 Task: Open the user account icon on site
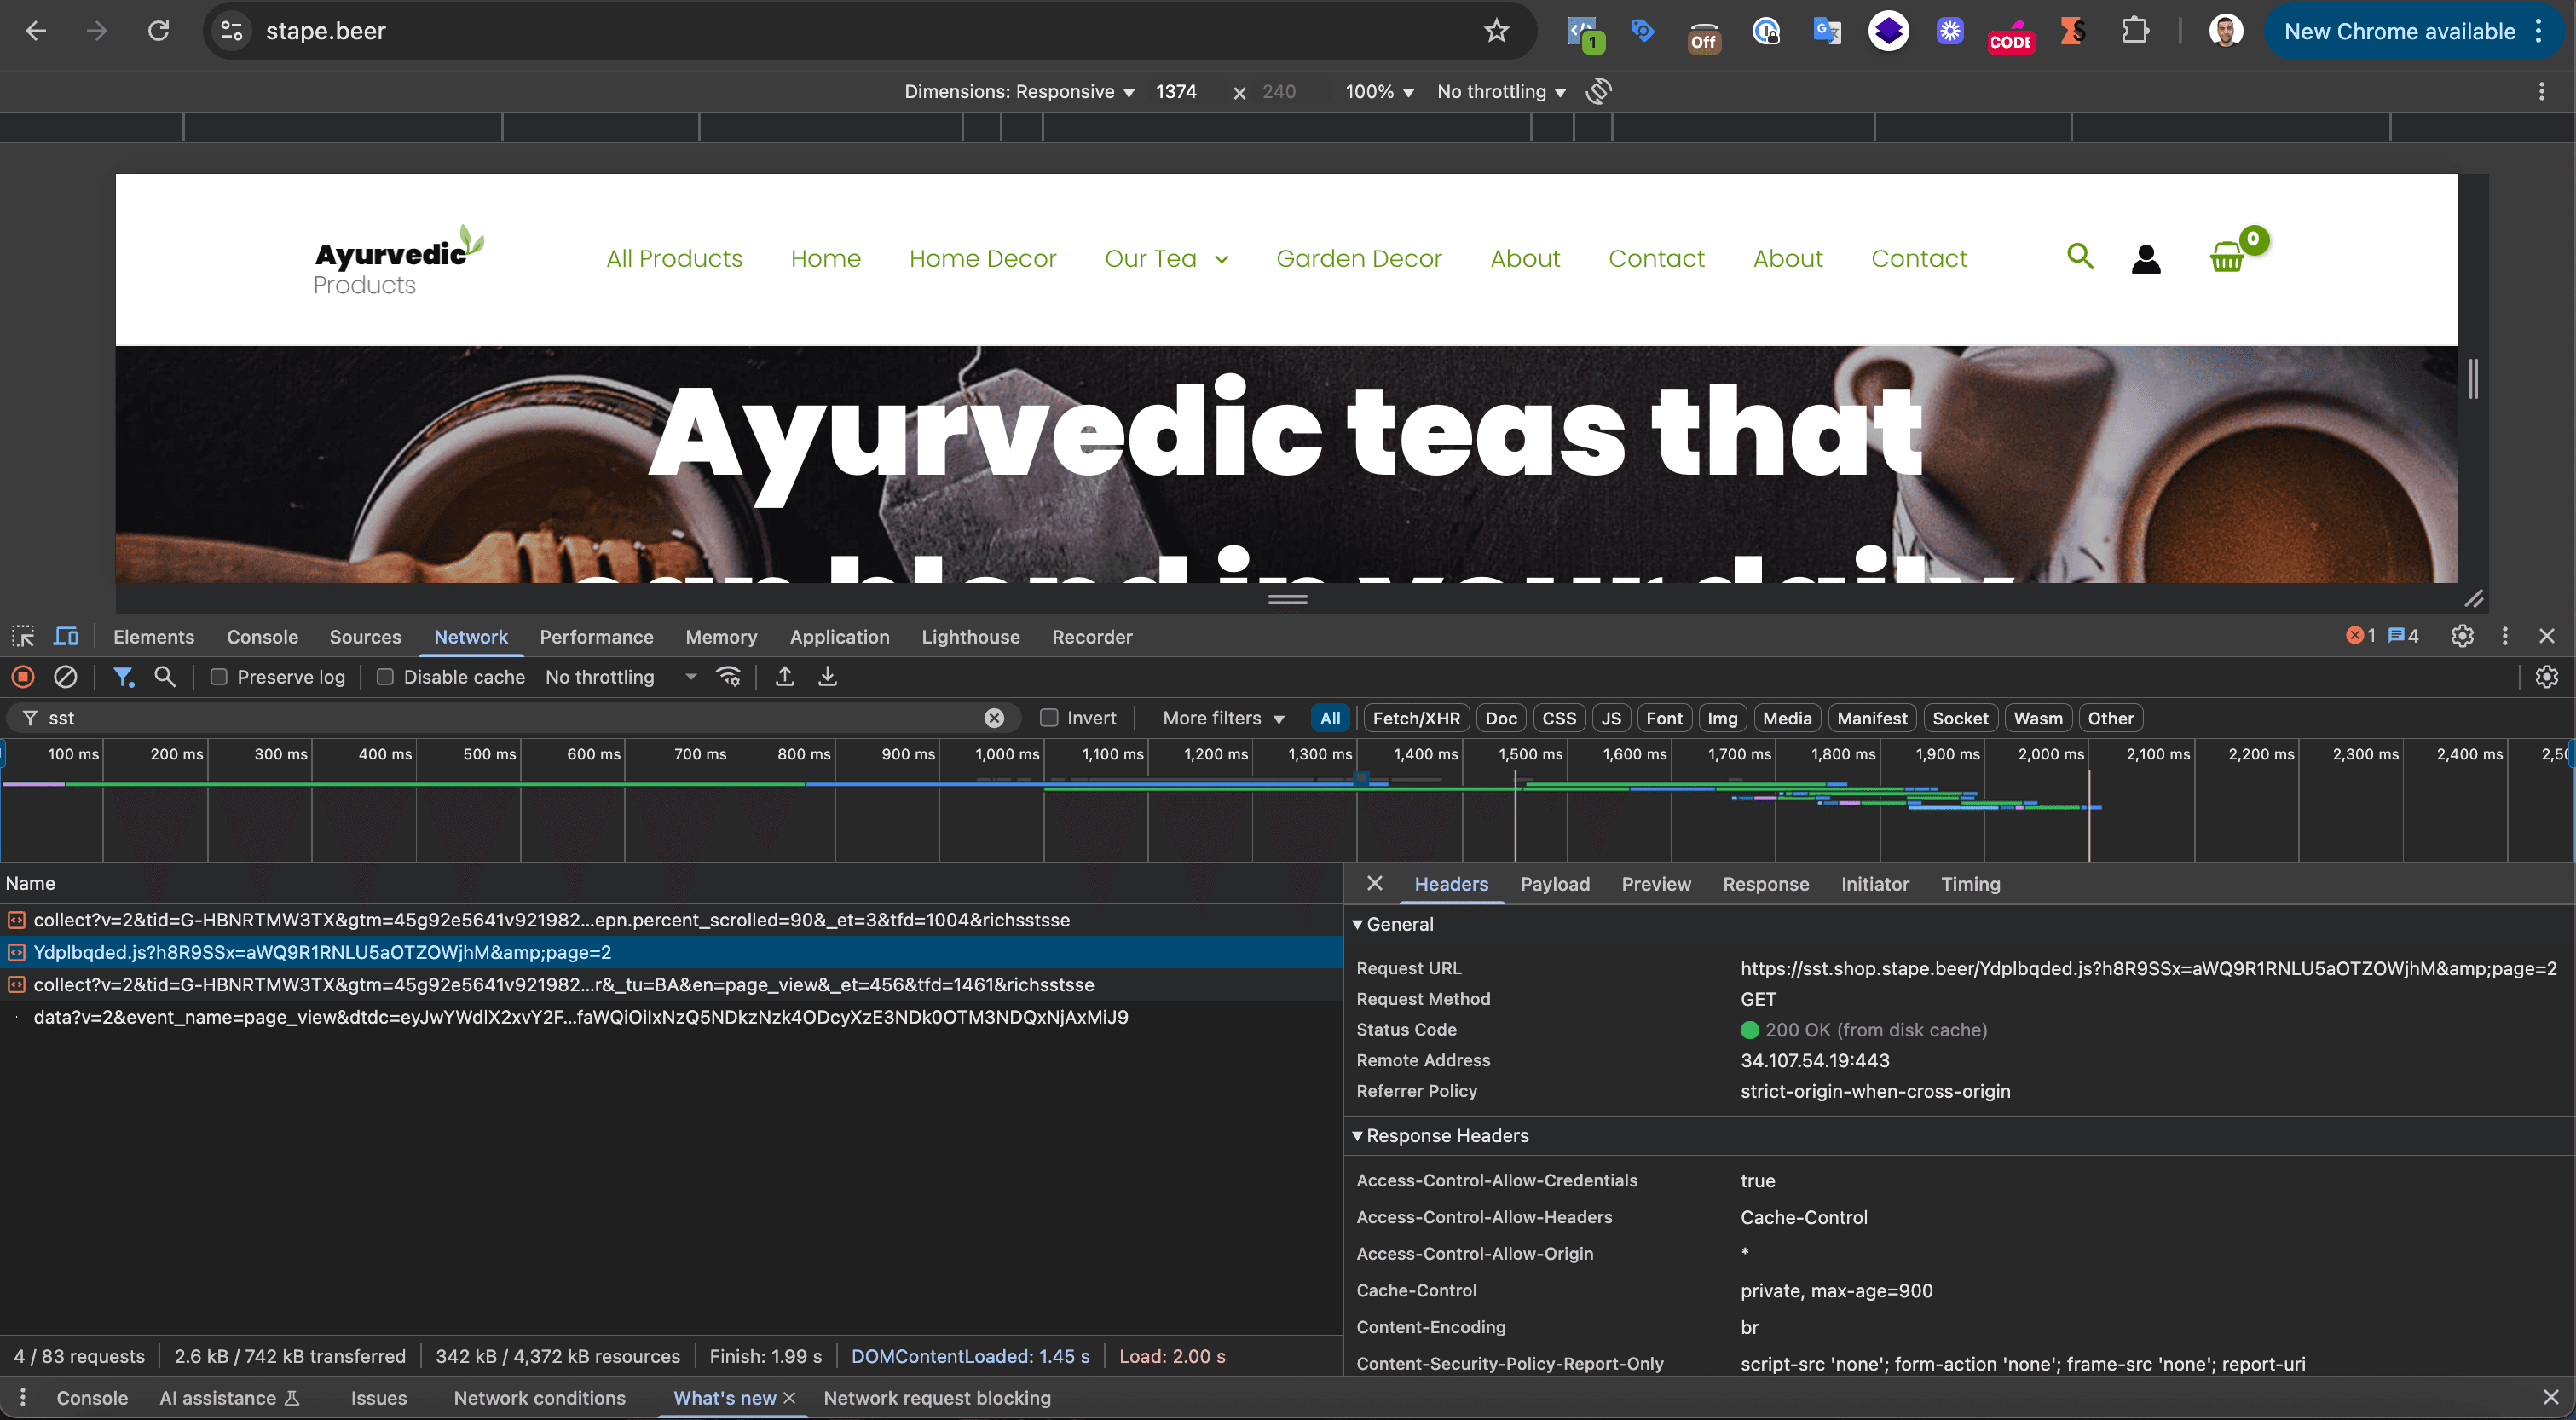coord(2145,259)
